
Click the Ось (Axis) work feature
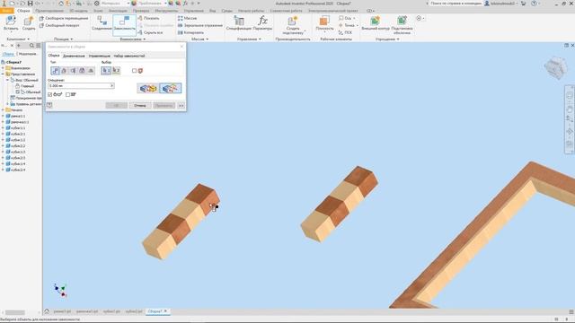(346, 18)
